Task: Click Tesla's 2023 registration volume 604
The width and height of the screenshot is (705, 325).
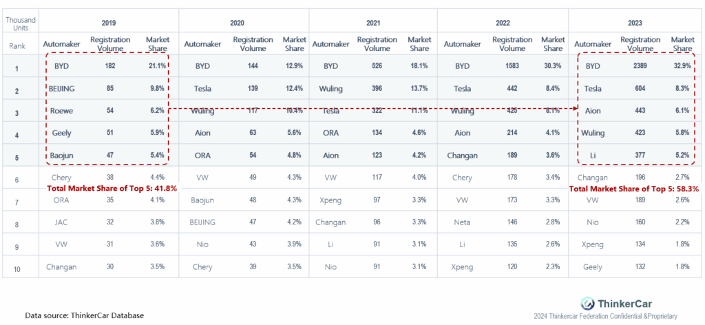Action: (640, 89)
